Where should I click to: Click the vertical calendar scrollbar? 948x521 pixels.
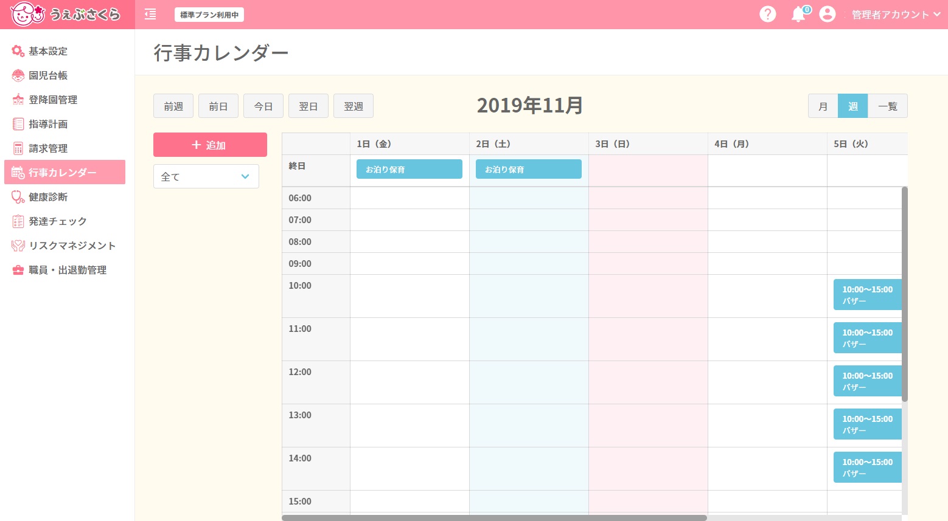coord(905,294)
